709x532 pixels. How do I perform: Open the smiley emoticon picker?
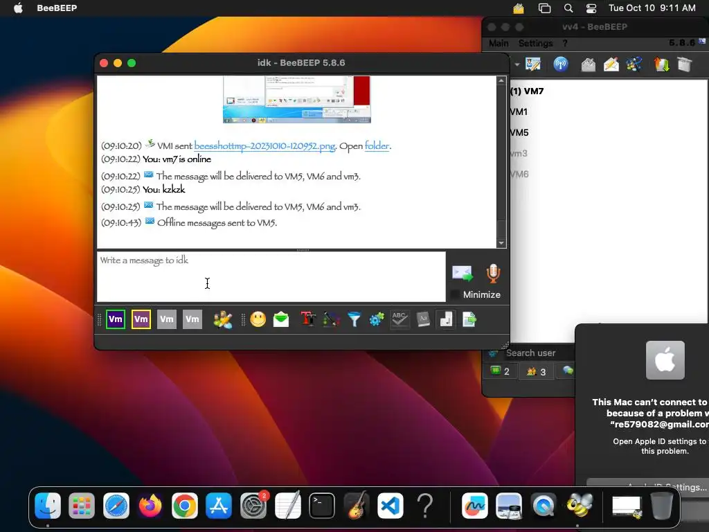click(x=258, y=319)
